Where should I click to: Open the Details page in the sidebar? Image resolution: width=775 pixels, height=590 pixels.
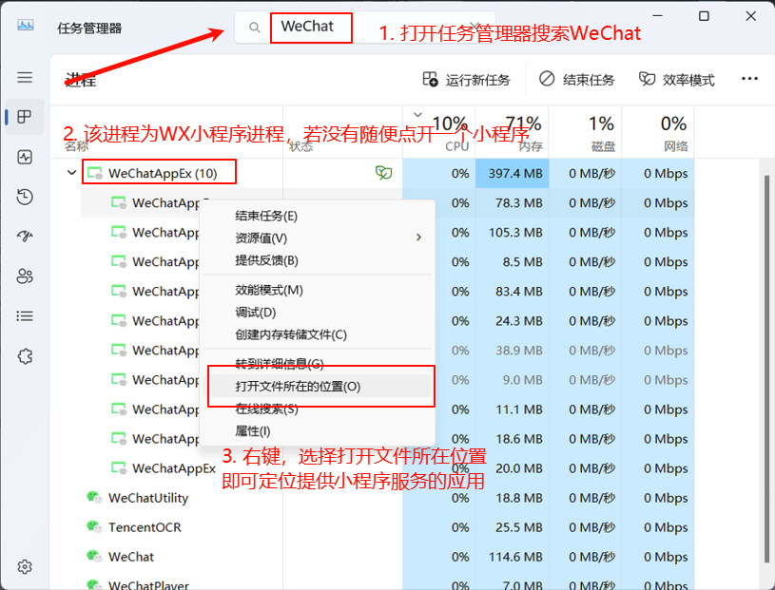25,316
